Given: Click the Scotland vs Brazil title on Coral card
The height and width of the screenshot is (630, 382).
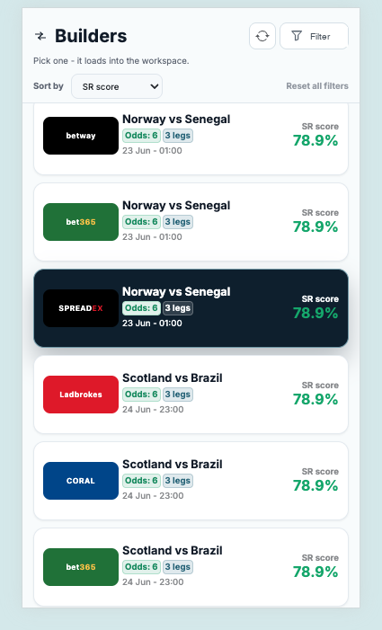Looking at the screenshot, I should pos(173,465).
